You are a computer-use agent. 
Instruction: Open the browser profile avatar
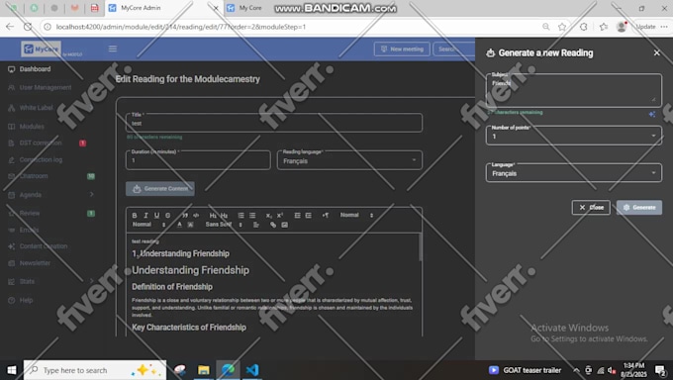coord(622,27)
